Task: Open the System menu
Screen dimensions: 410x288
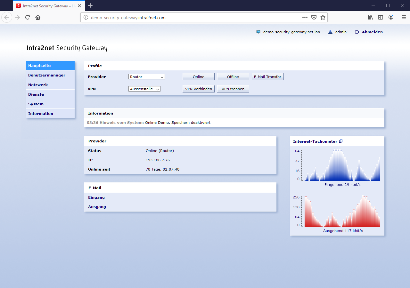Action: [x=50, y=104]
